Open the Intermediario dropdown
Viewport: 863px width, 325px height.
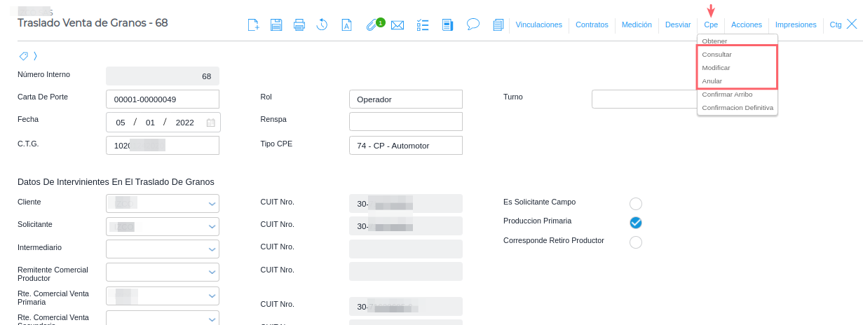[x=212, y=249]
